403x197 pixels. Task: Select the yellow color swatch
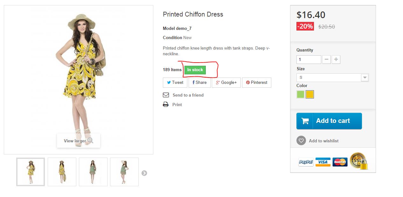point(310,94)
